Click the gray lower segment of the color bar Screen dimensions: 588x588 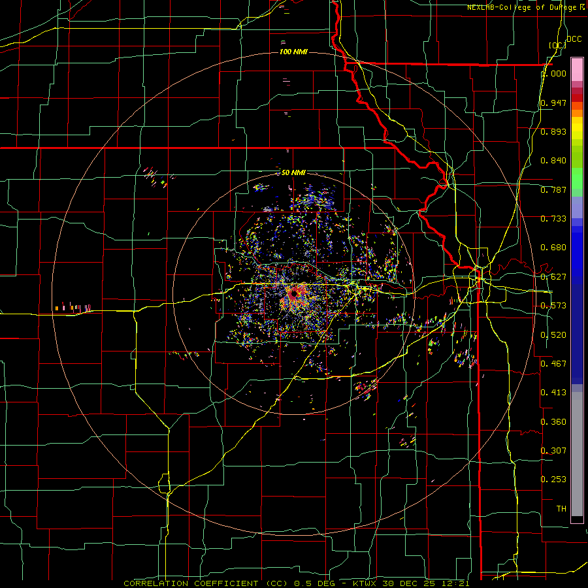[x=577, y=454]
